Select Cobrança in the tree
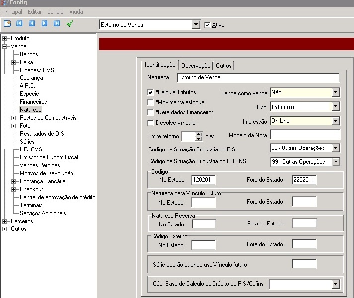The image size is (354, 298). click(31, 78)
